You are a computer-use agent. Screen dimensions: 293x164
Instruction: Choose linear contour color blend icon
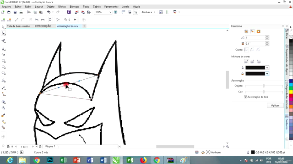[246, 62]
